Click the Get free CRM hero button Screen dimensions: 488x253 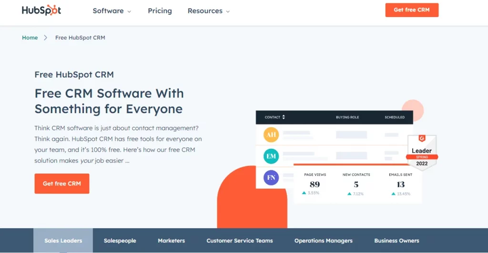(62, 184)
